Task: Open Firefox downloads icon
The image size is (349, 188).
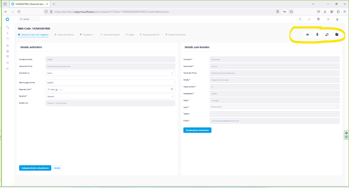Action: pyautogui.click(x=325, y=12)
